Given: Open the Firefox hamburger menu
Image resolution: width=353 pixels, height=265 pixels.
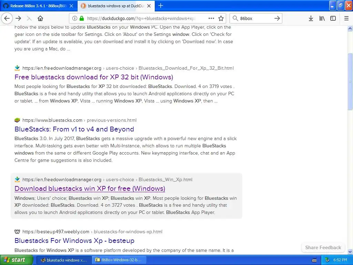Looking at the screenshot, I should 346,18.
